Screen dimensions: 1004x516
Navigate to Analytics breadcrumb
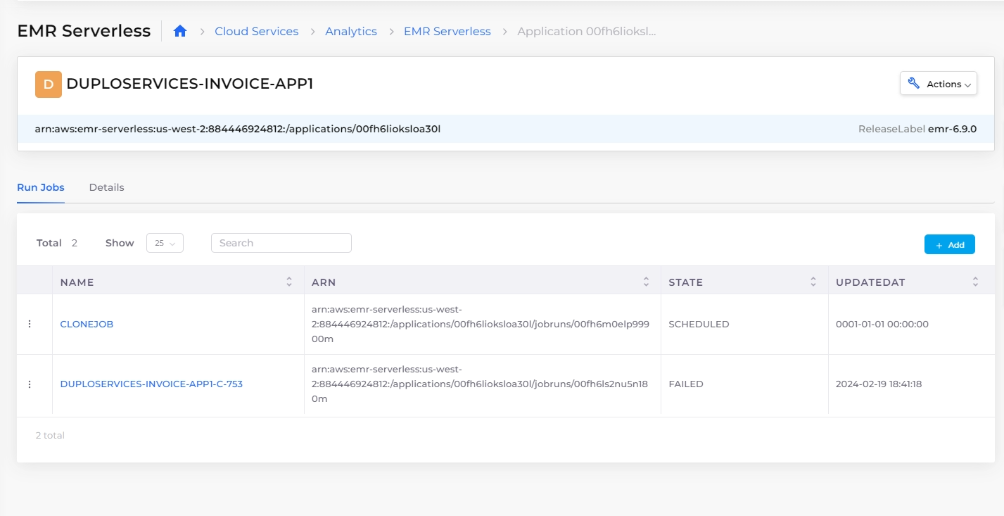(x=351, y=32)
